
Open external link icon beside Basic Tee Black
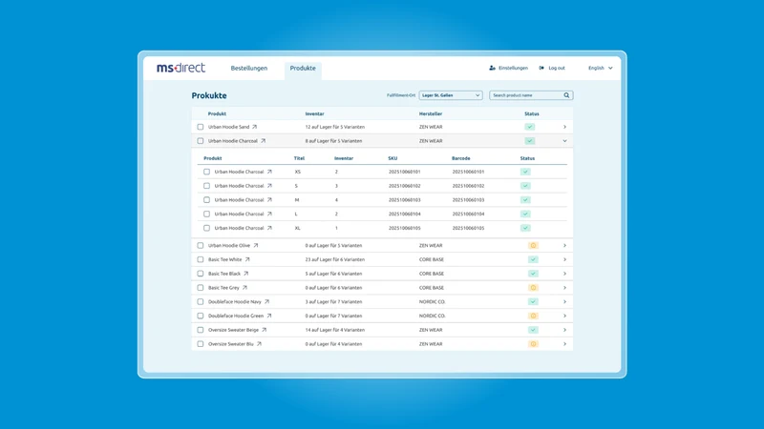click(x=245, y=274)
